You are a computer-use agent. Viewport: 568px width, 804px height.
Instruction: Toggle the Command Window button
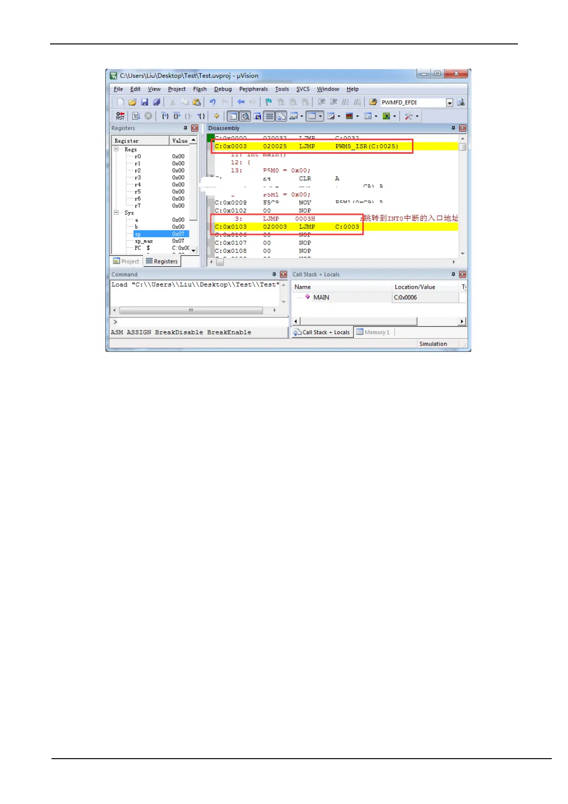(x=233, y=116)
